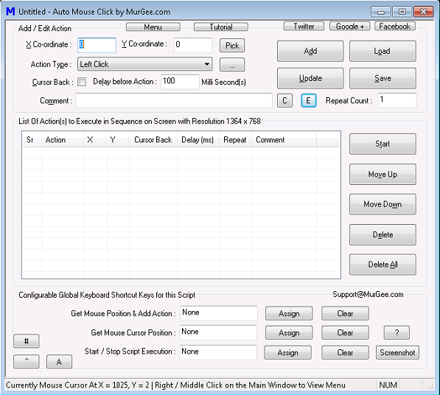
Task: Assign shortcut for Start / Stop Script Execution
Action: (x=287, y=353)
